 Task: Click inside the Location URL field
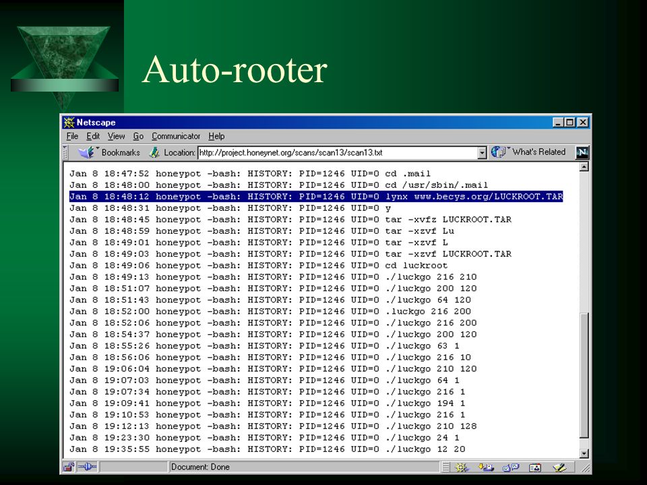(338, 153)
